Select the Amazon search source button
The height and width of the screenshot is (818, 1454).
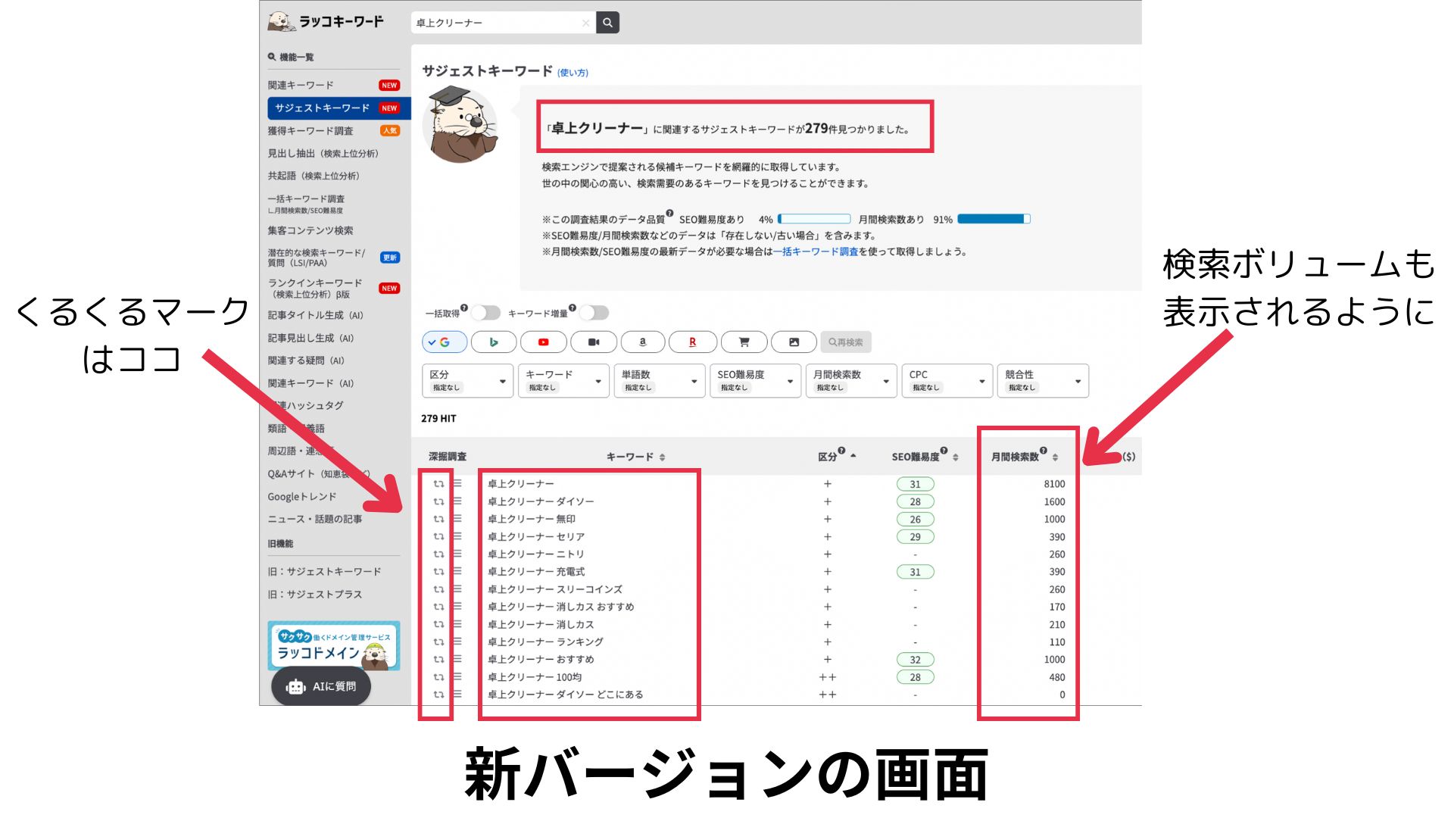pos(643,342)
